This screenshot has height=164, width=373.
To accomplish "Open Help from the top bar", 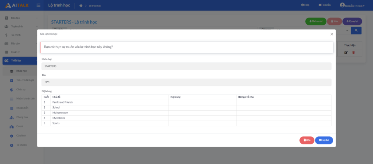I will coord(305,5).
